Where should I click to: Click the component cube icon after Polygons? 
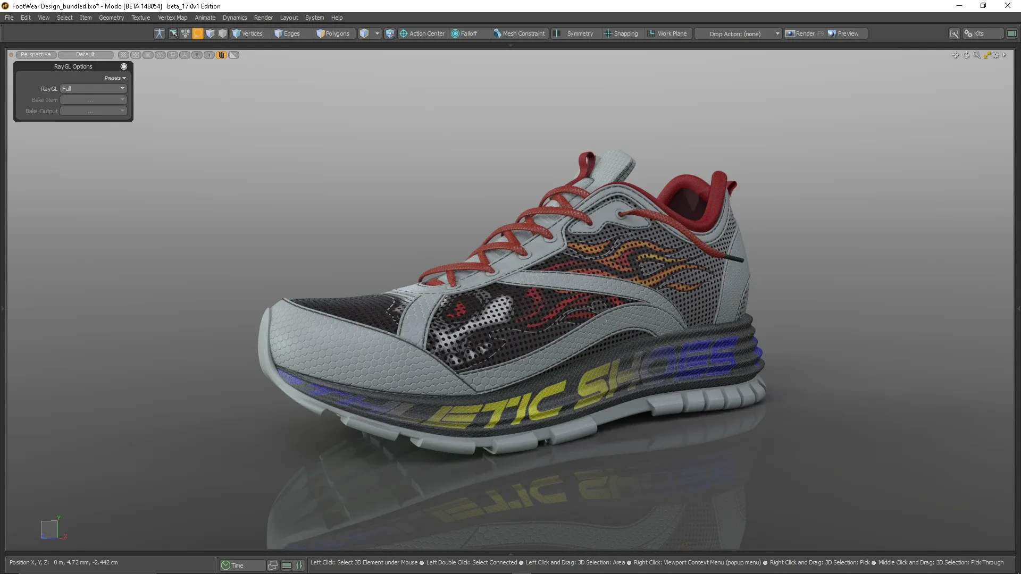click(x=364, y=33)
